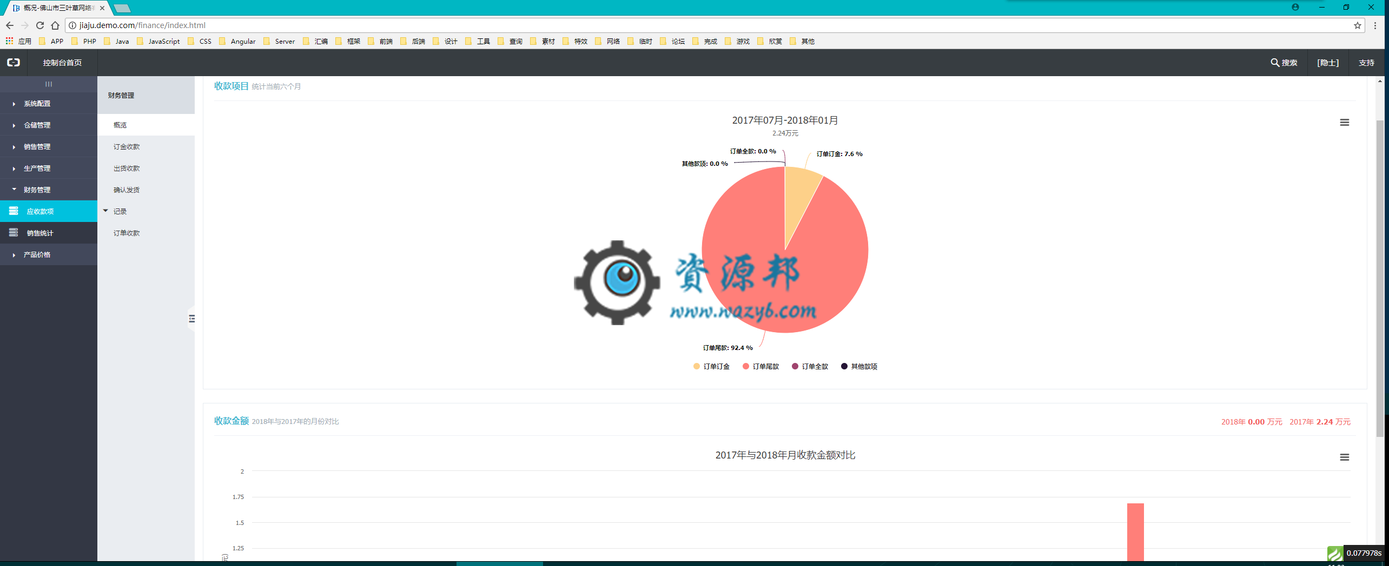Image resolution: width=1389 pixels, height=566 pixels.
Task: Open the 框架 bookmark folder
Action: point(348,41)
